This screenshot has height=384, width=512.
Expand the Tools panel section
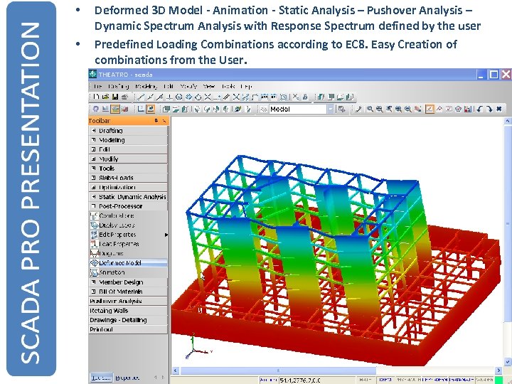point(128,169)
